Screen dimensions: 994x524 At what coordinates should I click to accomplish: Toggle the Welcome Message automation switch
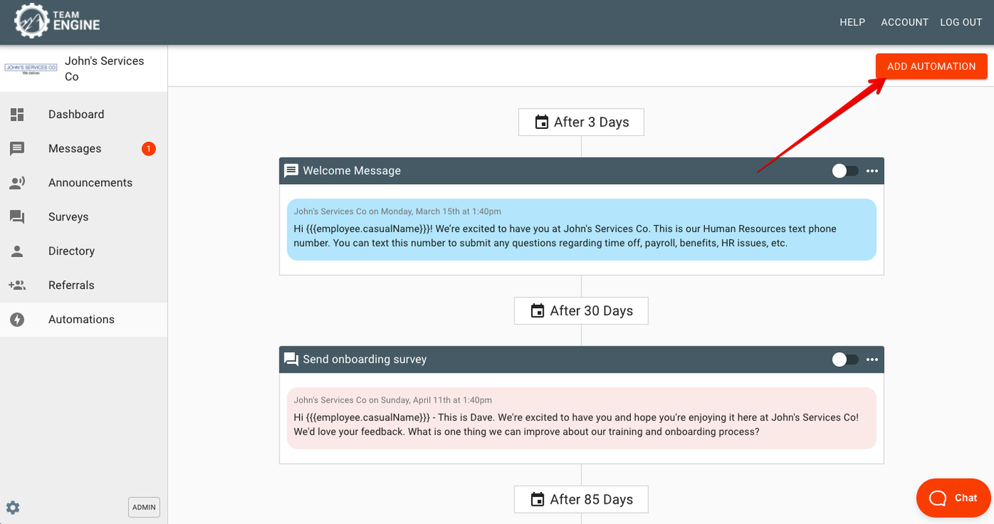coord(846,171)
